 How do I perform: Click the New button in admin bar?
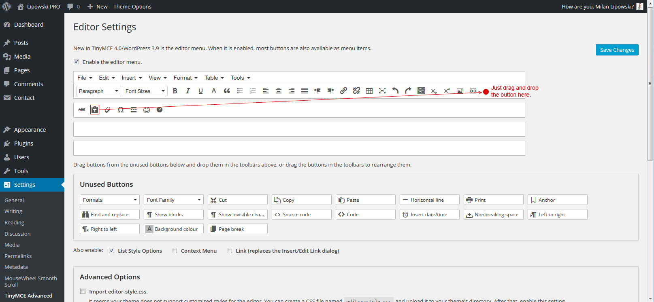(97, 6)
